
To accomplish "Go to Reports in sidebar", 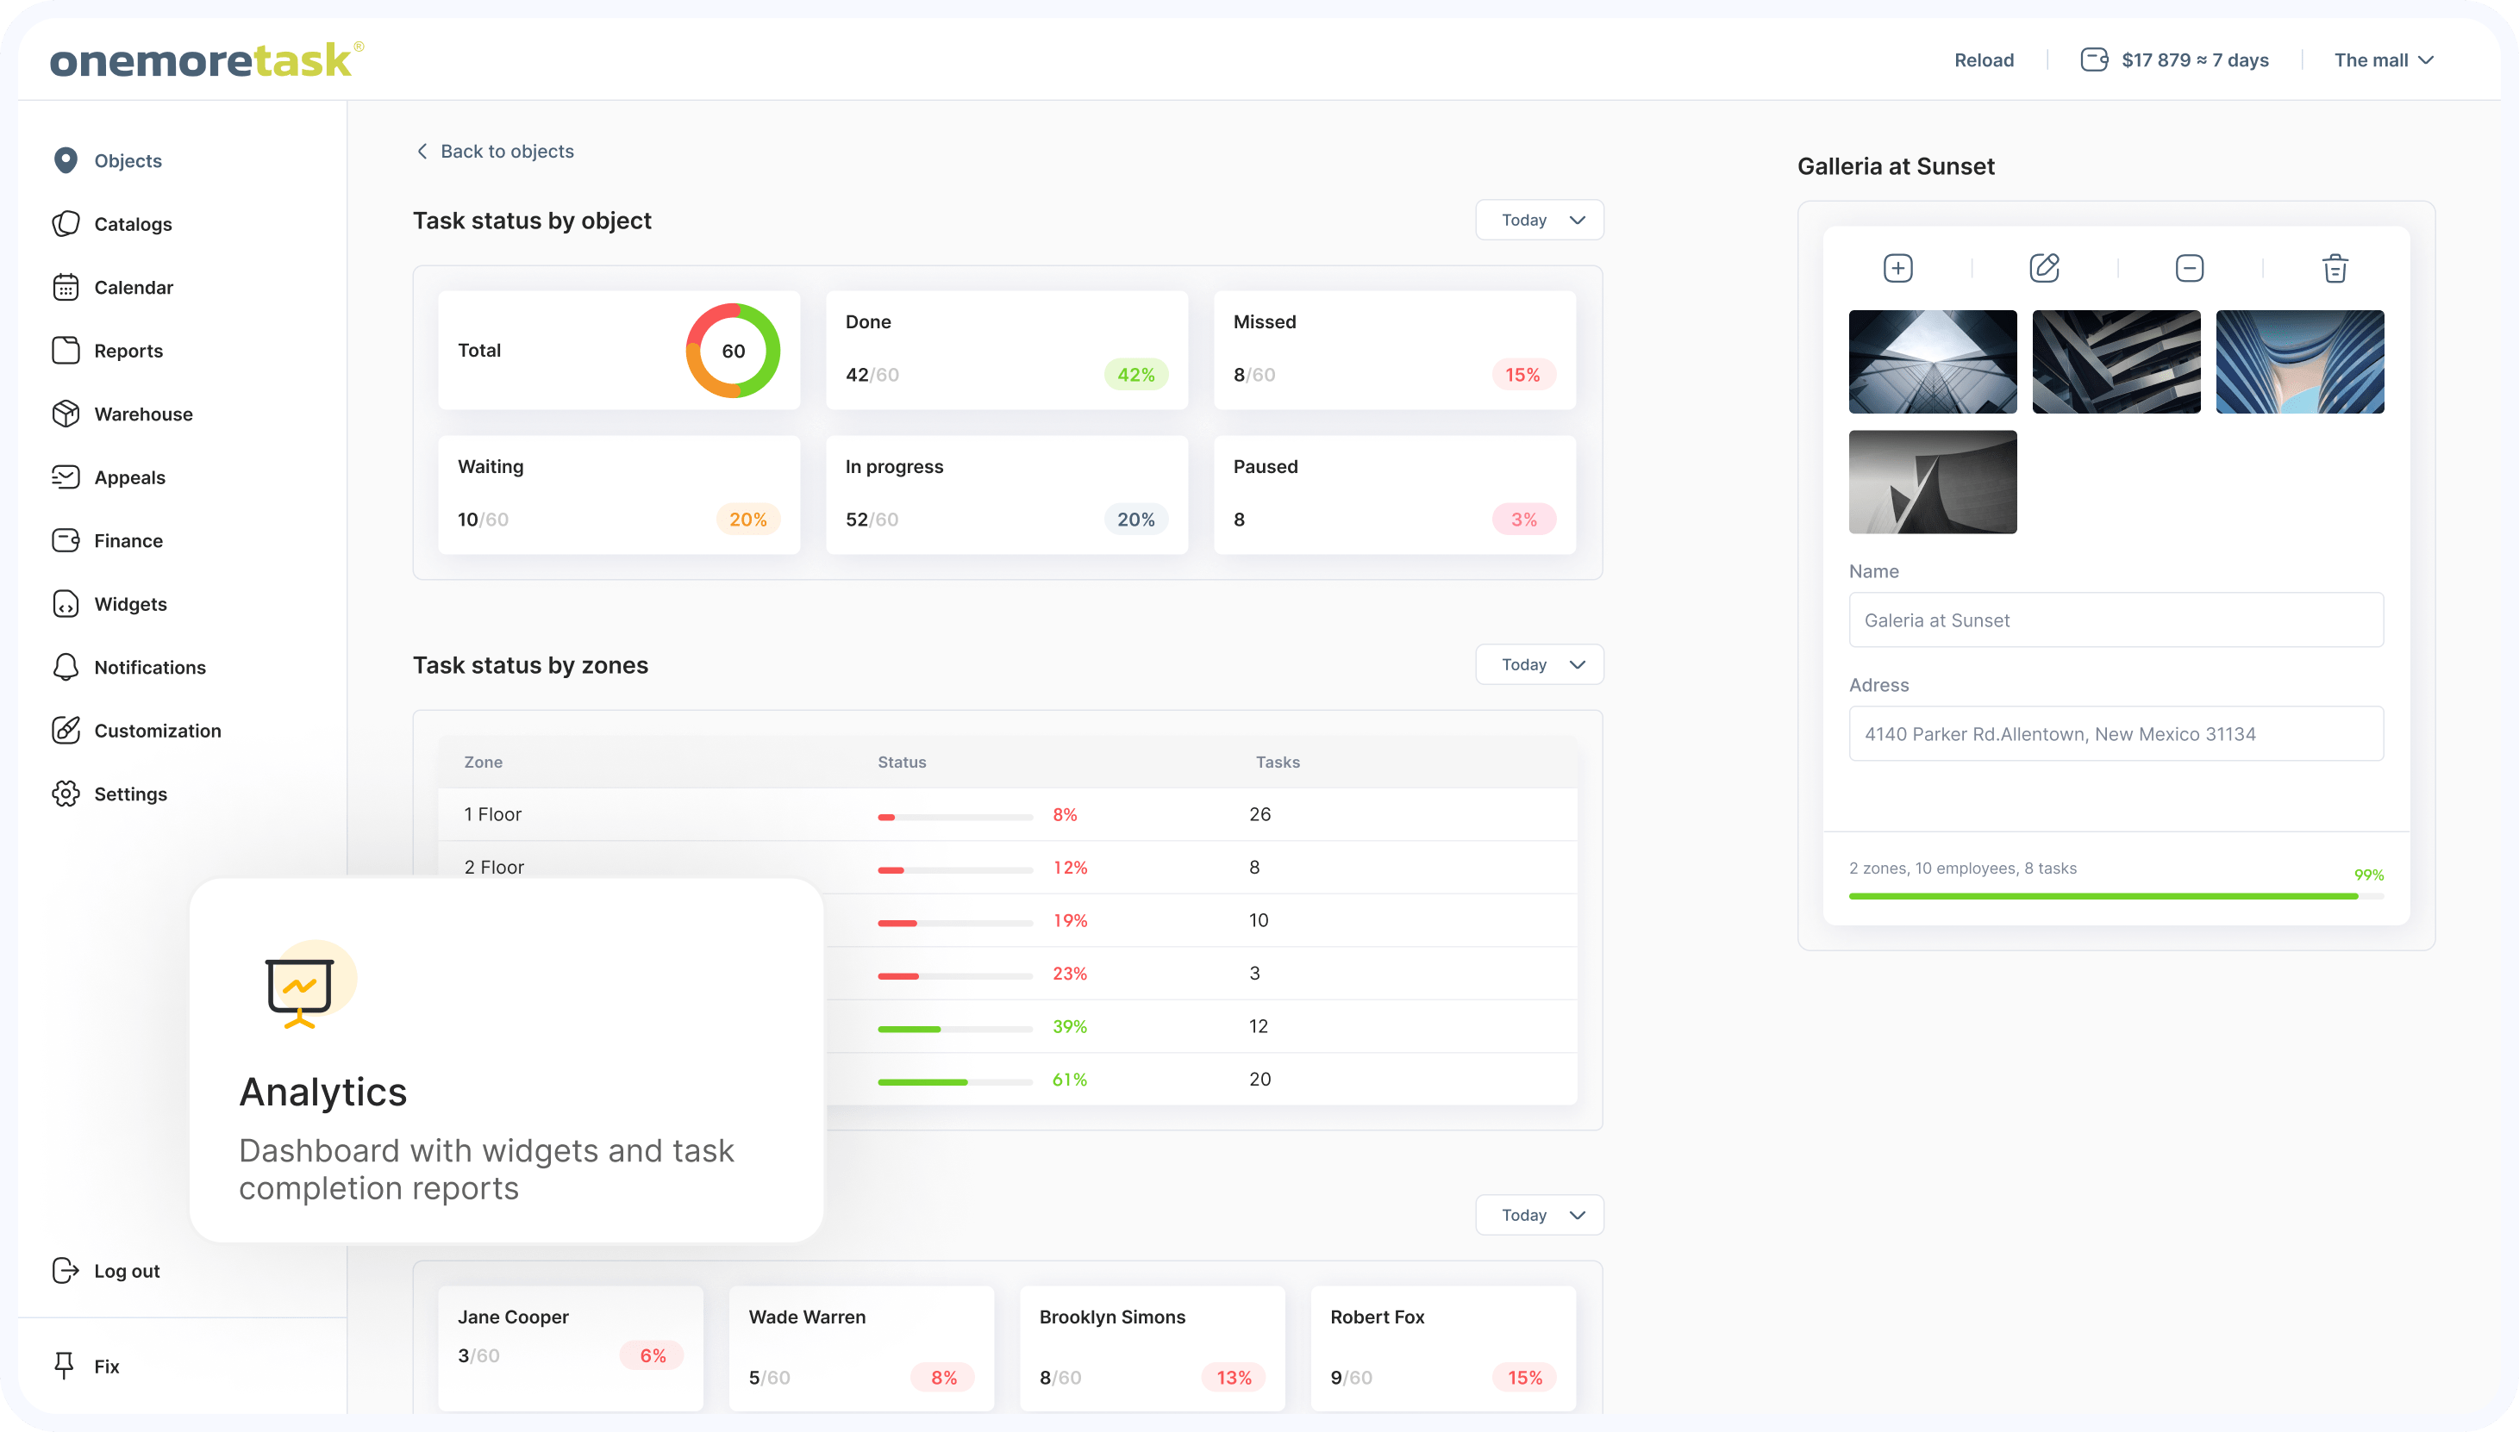I will tap(128, 352).
